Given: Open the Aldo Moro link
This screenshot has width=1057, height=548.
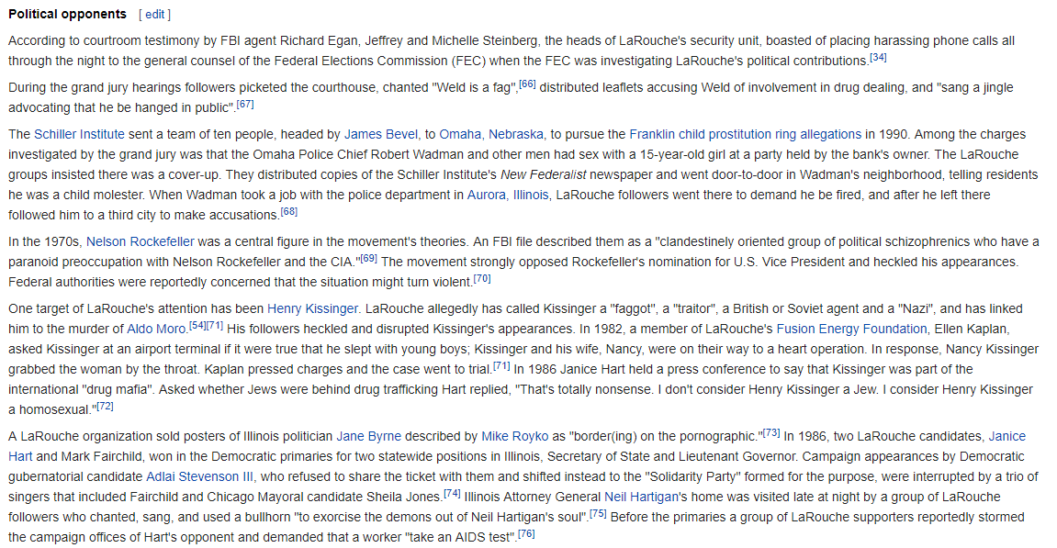Looking at the screenshot, I should [x=156, y=329].
